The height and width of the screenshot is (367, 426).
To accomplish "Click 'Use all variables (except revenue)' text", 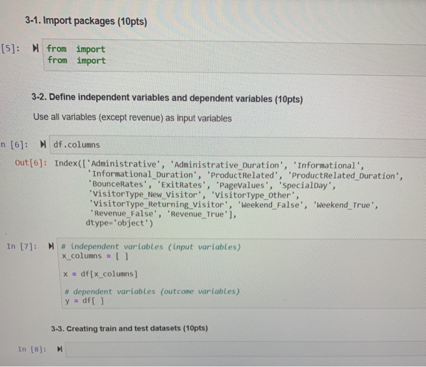I will pyautogui.click(x=132, y=118).
